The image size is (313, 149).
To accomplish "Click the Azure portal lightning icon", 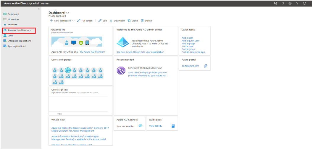I will [206, 66].
